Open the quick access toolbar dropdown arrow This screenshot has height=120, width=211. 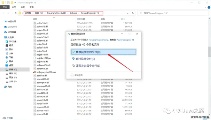[x=15, y=3]
